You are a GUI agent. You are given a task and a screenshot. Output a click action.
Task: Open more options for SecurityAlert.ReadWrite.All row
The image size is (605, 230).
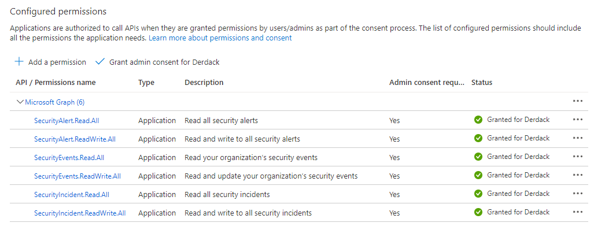[578, 138]
